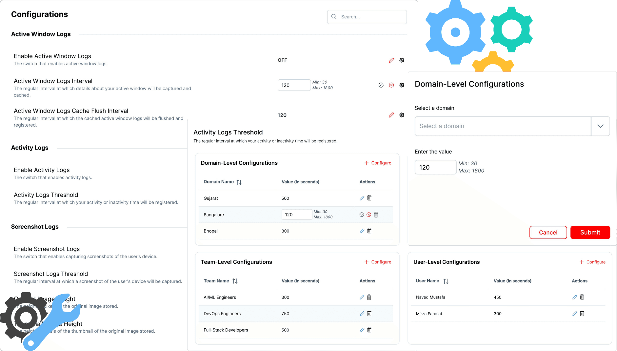This screenshot has width=617, height=351.
Task: Sort by User Name column
Action: point(446,281)
